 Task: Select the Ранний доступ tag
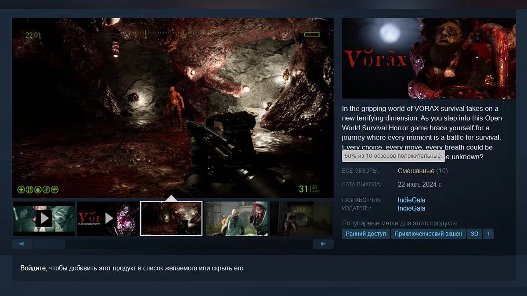[365, 234]
